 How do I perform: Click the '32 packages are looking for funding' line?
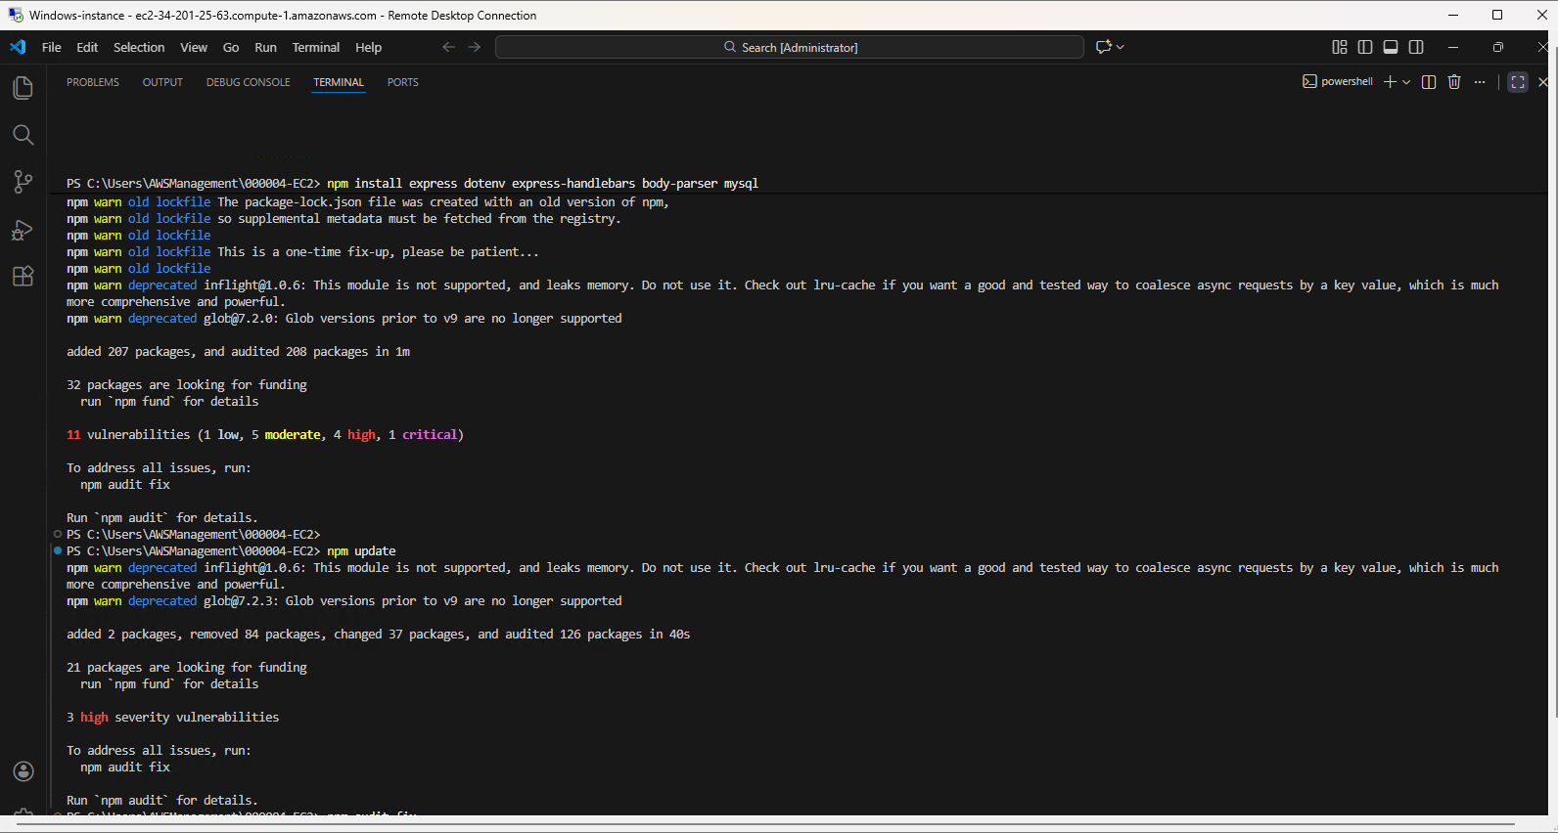pyautogui.click(x=187, y=384)
